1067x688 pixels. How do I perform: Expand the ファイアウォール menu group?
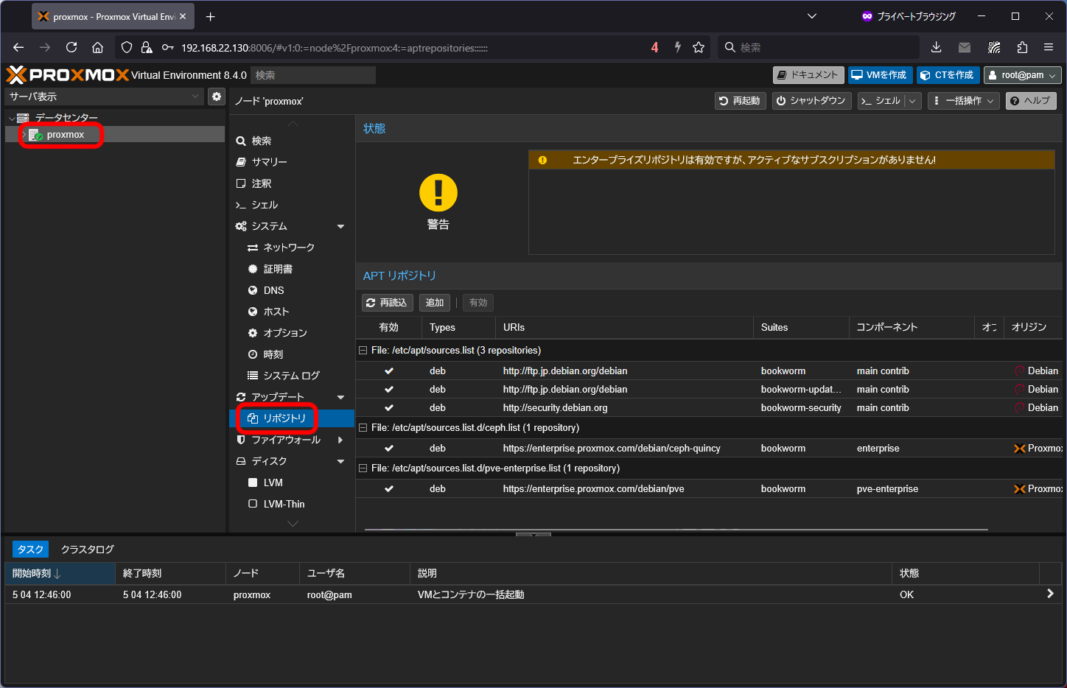pyautogui.click(x=340, y=440)
